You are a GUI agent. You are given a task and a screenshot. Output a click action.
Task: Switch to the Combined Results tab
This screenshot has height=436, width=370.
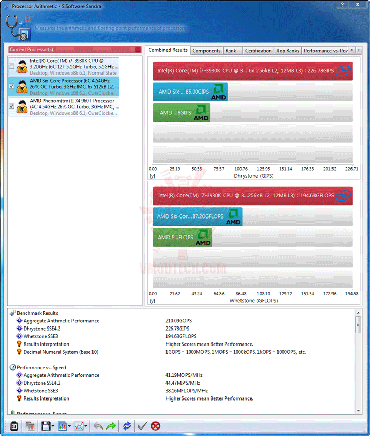pos(168,50)
